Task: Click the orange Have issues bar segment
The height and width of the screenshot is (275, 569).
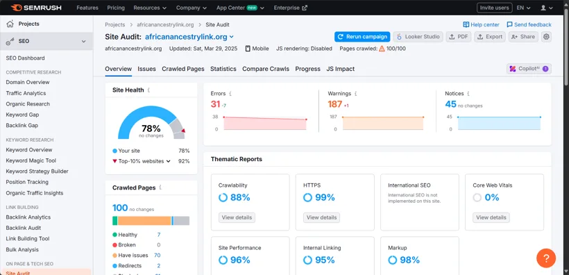Action: point(144,221)
